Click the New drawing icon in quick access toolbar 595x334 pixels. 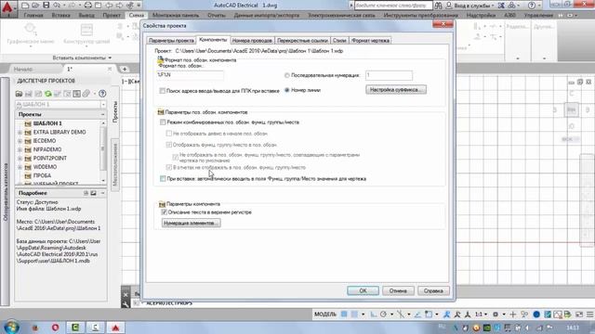tap(25, 6)
